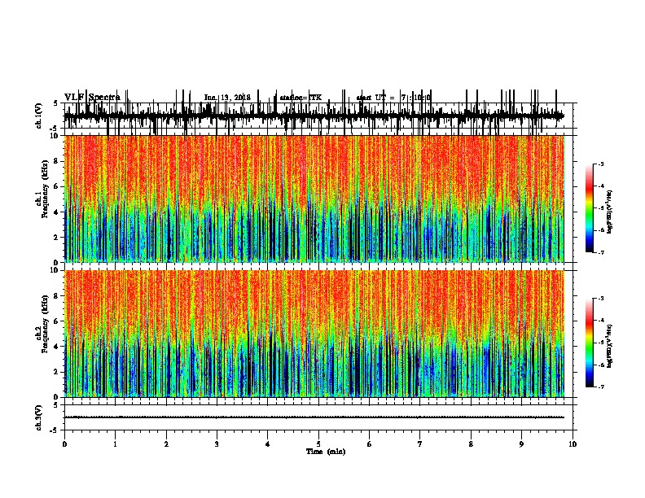Click the ch.2 spectrogram 8 kHz tick label
Viewport: 645px width, 498px height.
point(57,296)
